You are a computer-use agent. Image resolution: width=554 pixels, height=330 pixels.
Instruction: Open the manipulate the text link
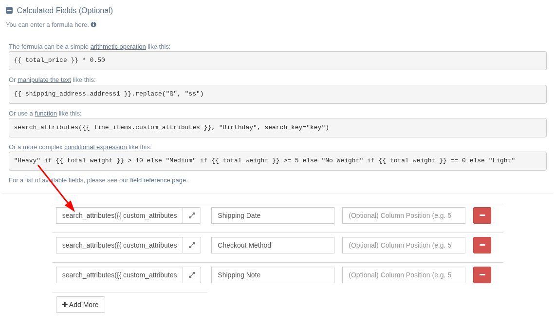coord(44,80)
